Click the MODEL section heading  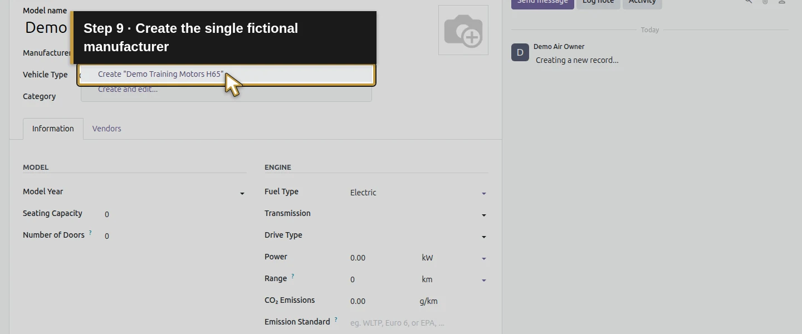36,167
